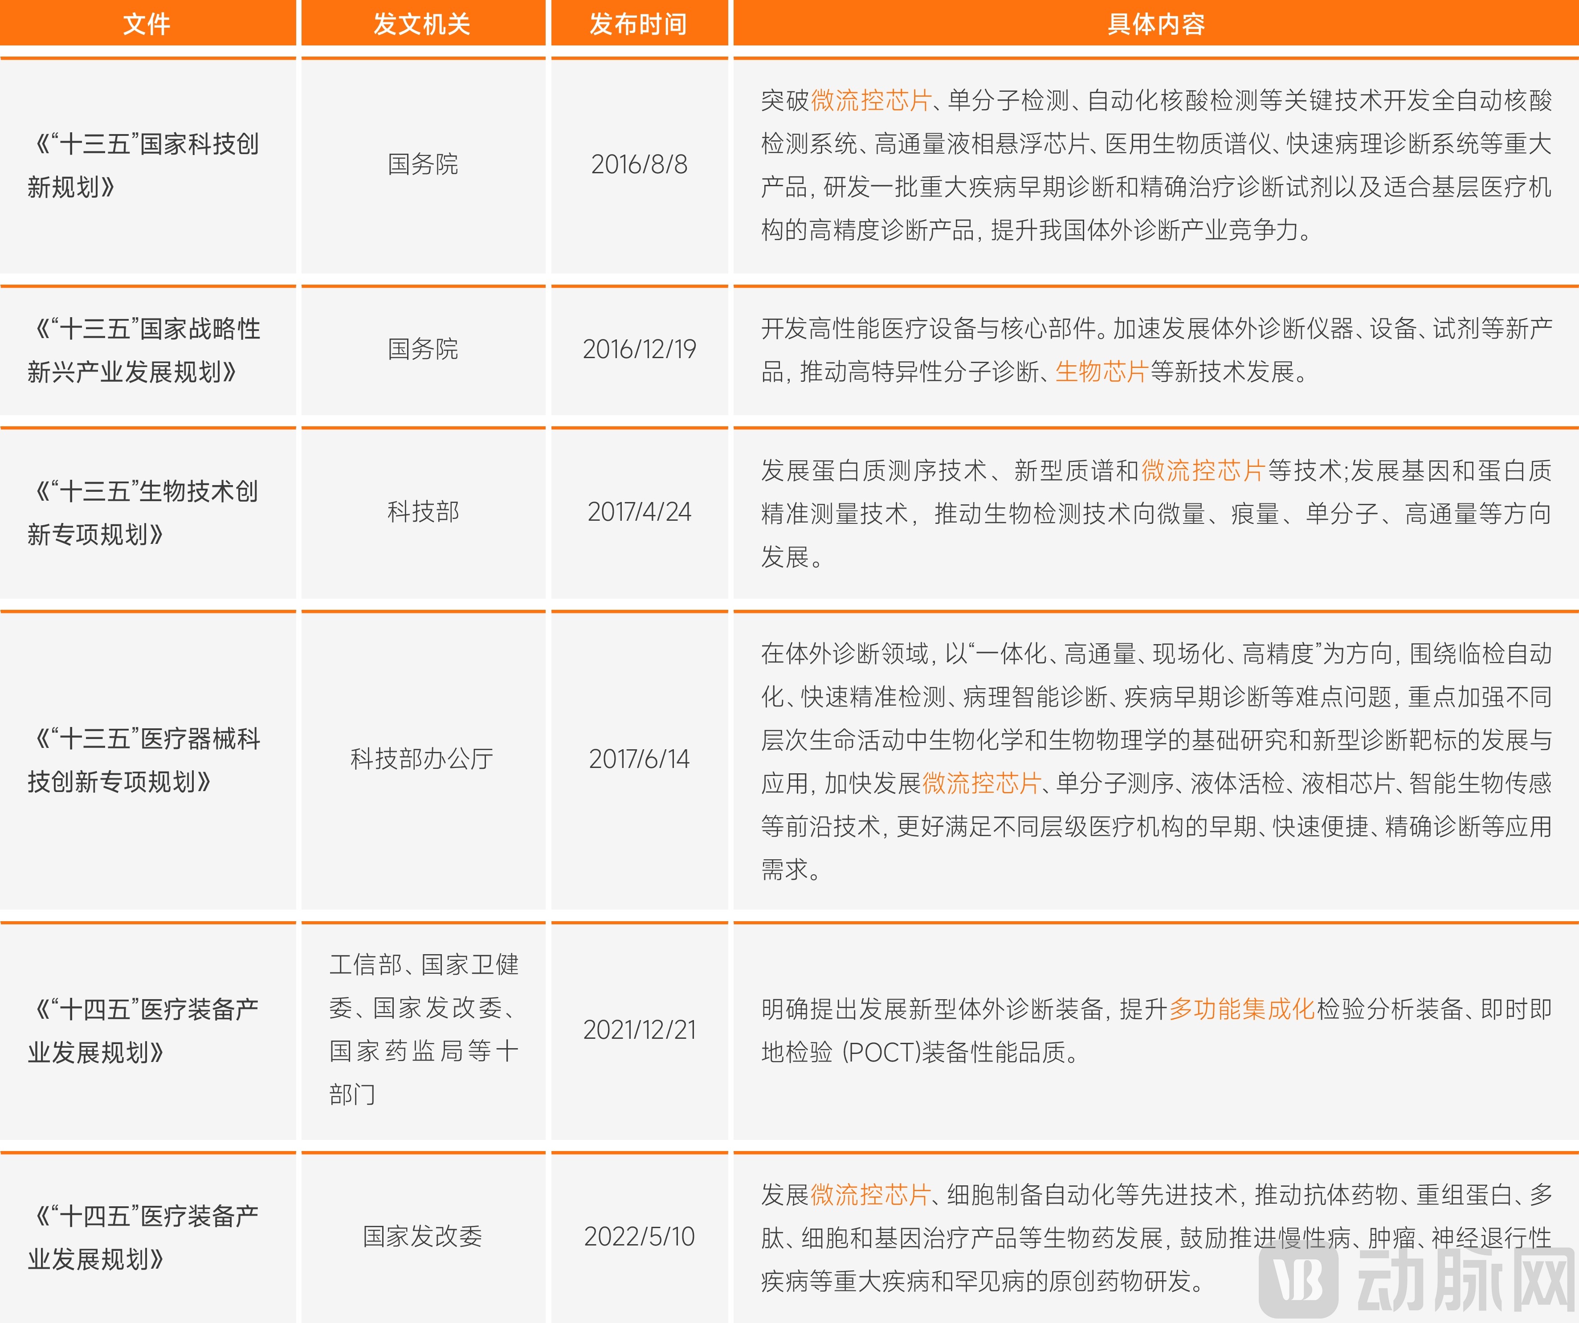Image resolution: width=1579 pixels, height=1323 pixels.
Task: Click the line 精准测量技术，推动生物检测技术
Action: pos(1156,514)
